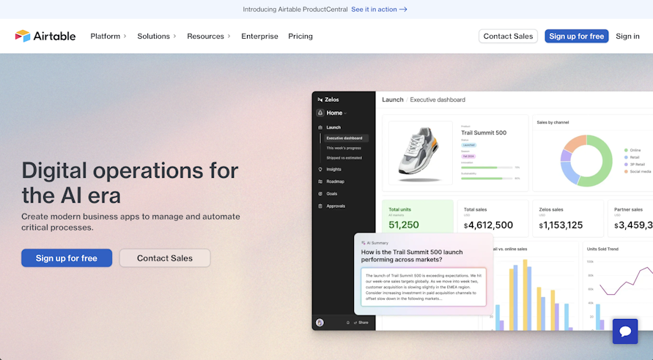The height and width of the screenshot is (360, 653).
Task: Click the Online legend color dot
Action: [626, 150]
